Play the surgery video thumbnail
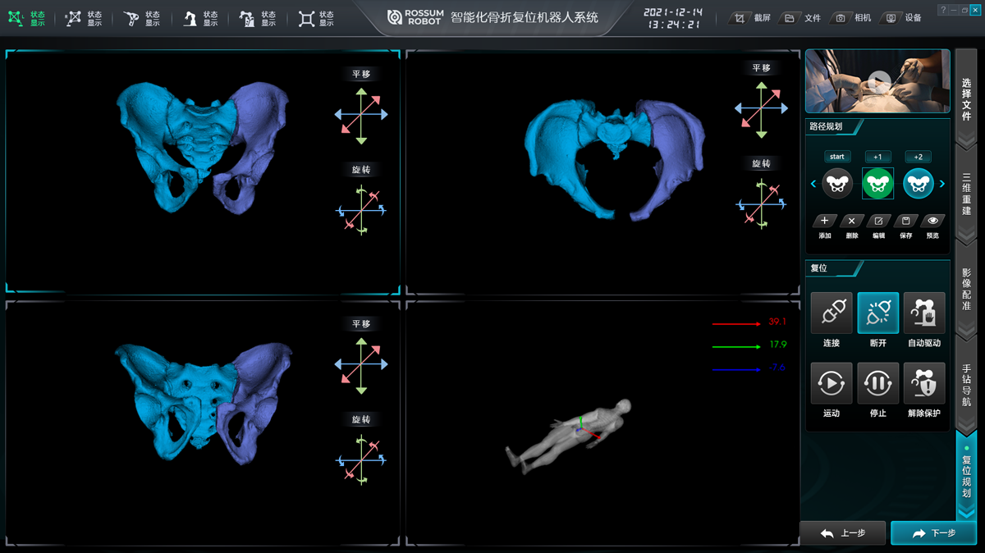Screen dimensions: 985x553 click(x=878, y=81)
